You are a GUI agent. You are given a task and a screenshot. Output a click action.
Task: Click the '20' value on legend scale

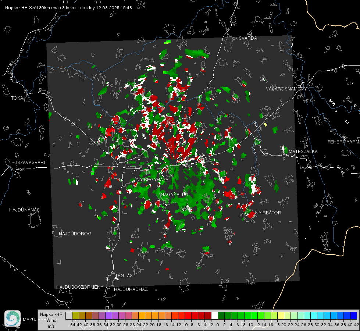click(x=284, y=325)
